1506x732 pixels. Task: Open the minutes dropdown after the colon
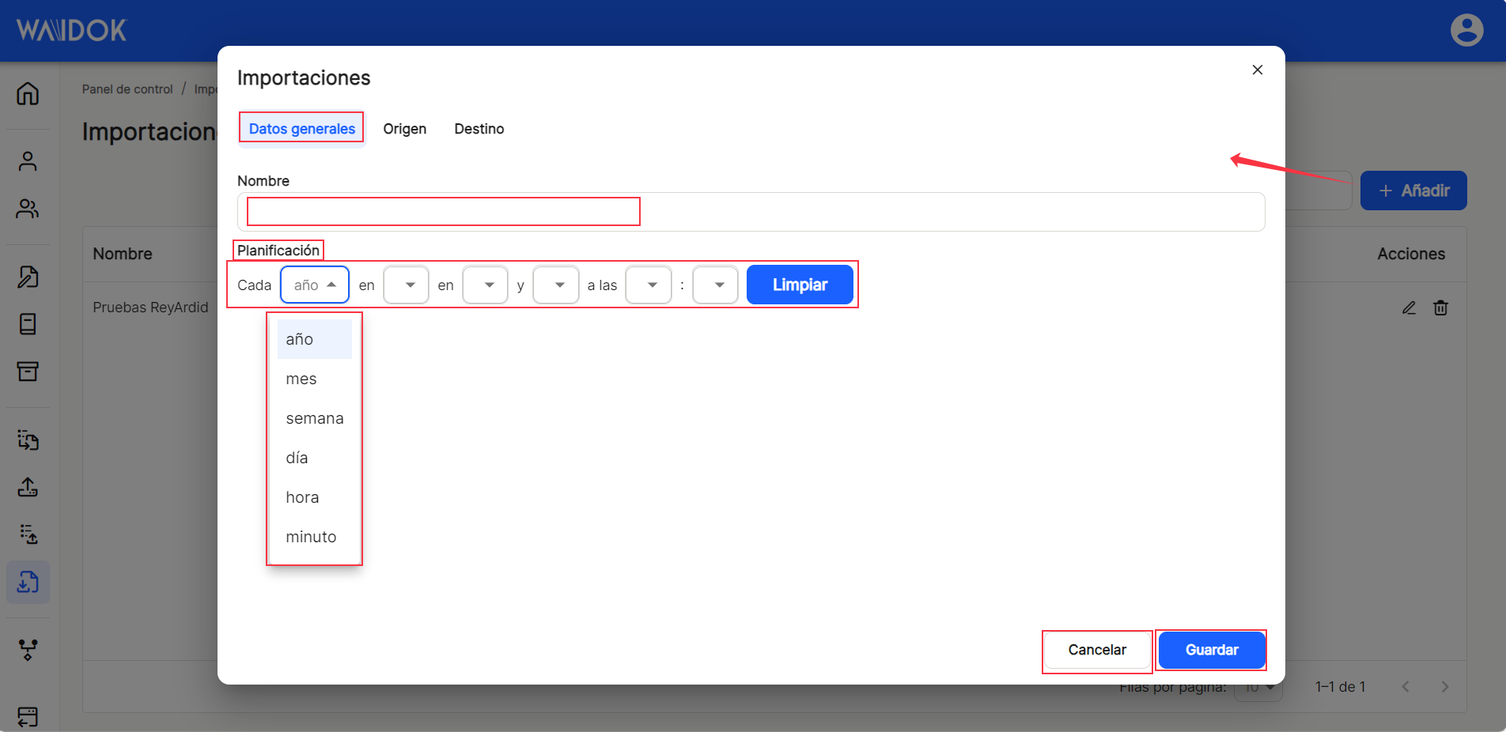(715, 285)
